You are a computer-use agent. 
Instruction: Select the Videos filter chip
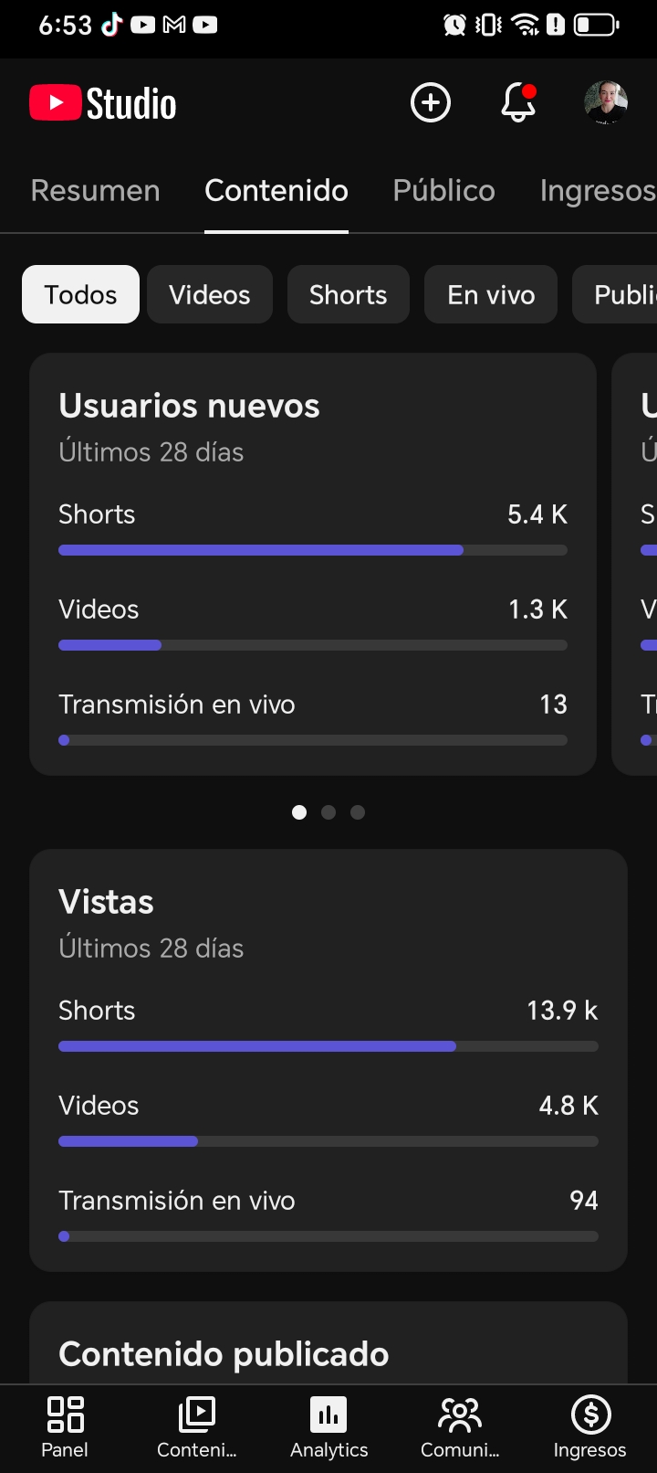[x=209, y=294]
